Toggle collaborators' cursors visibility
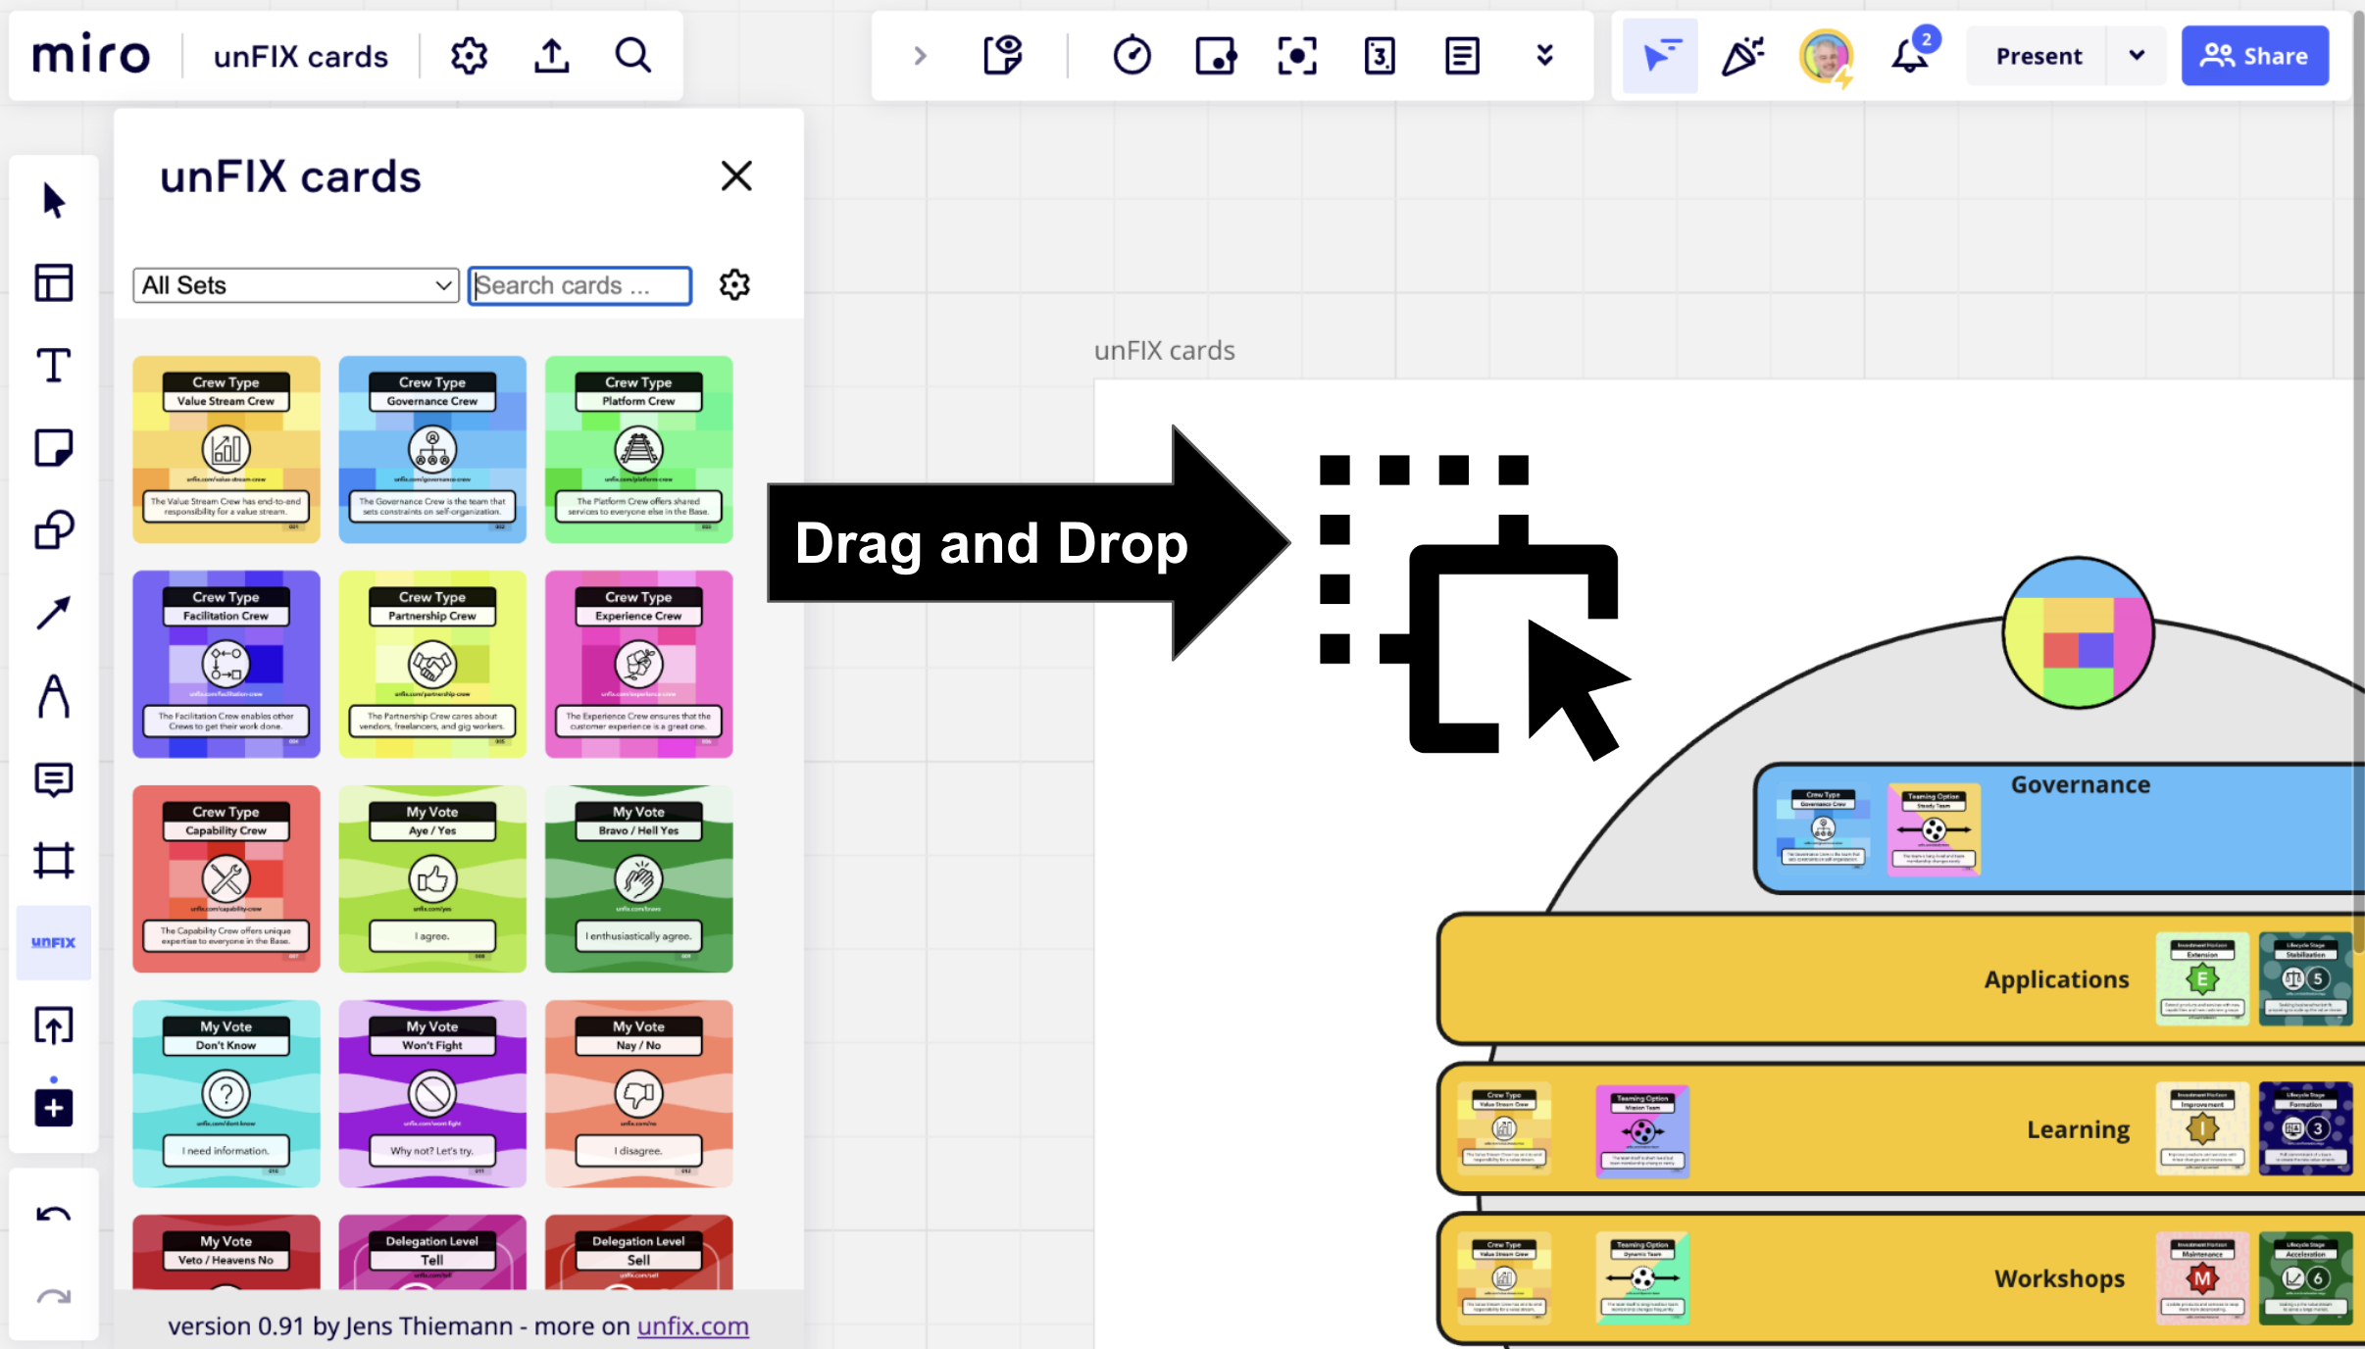Viewport: 2365px width, 1349px height. (1660, 56)
